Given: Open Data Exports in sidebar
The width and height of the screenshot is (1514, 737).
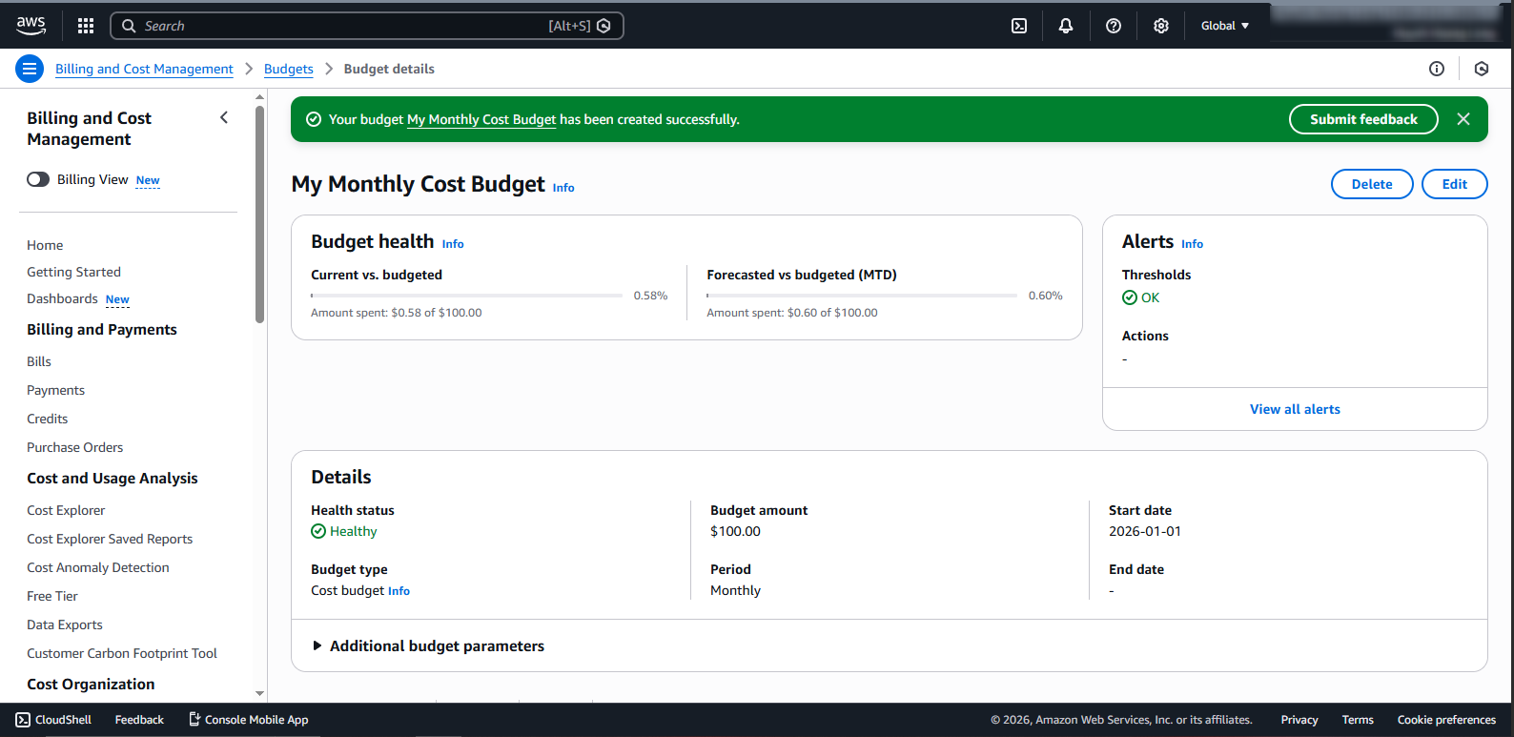Looking at the screenshot, I should tap(64, 624).
